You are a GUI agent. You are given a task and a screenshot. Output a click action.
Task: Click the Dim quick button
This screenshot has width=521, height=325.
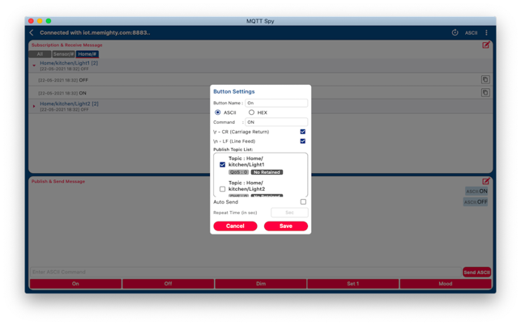point(261,284)
